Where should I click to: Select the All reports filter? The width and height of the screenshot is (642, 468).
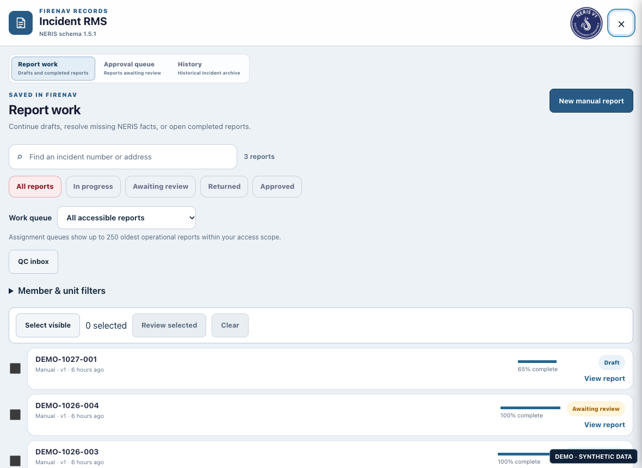click(35, 187)
